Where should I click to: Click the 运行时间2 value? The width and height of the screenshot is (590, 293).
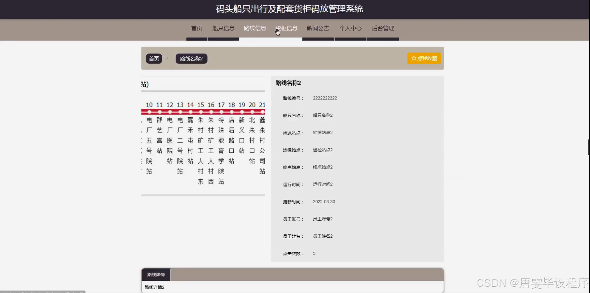coord(323,184)
